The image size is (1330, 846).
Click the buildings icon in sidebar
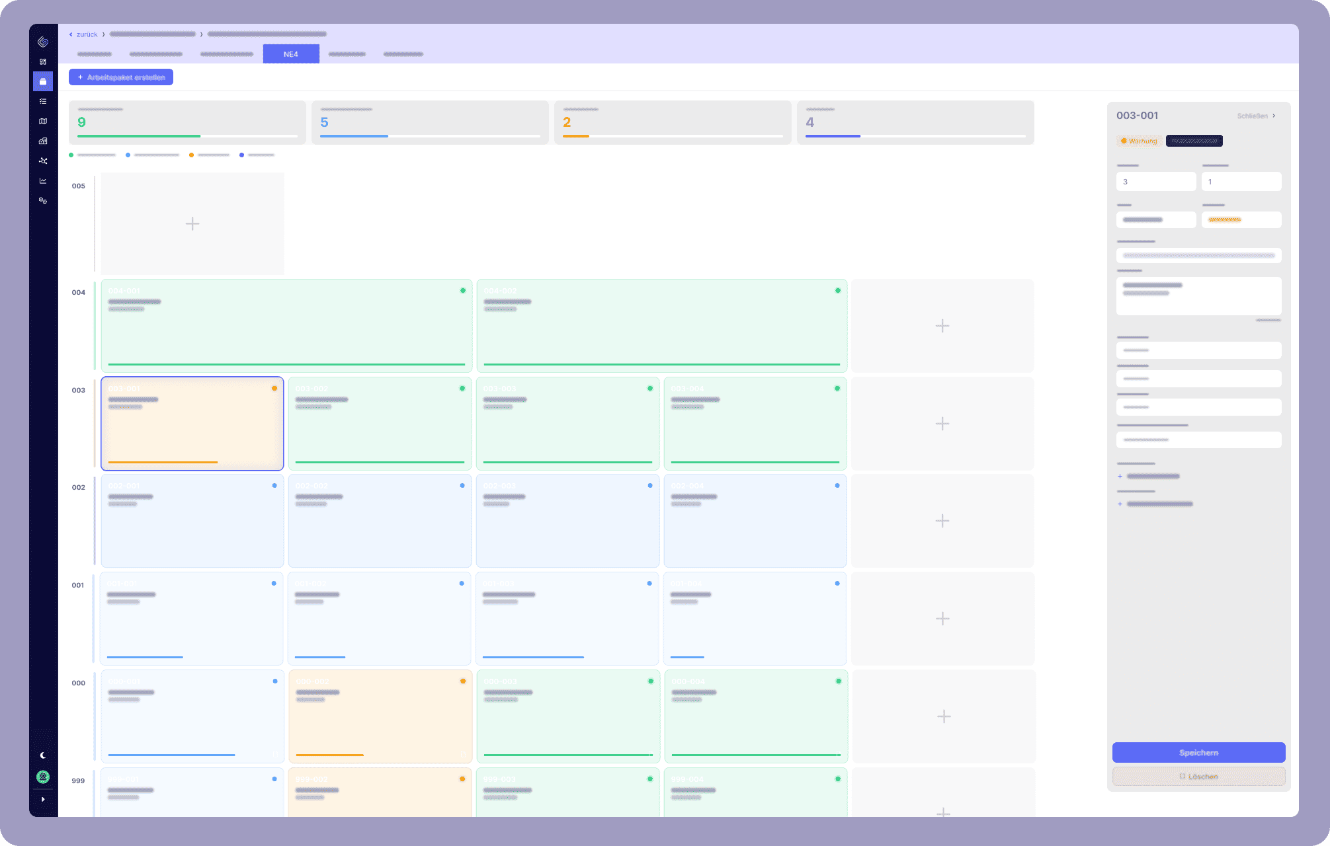[x=43, y=141]
